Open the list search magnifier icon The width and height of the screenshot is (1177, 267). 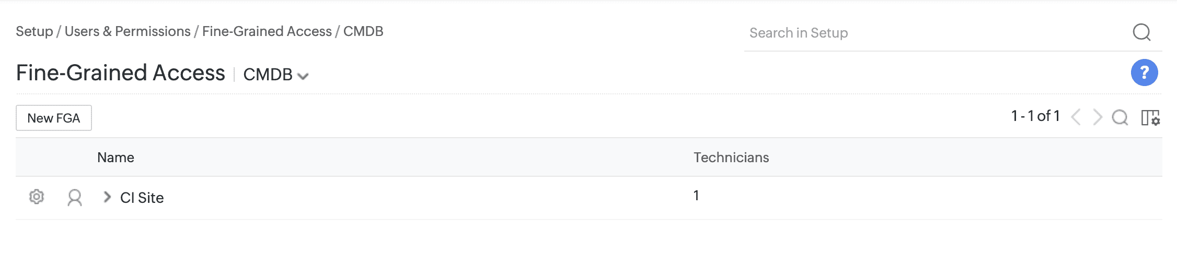click(1120, 117)
